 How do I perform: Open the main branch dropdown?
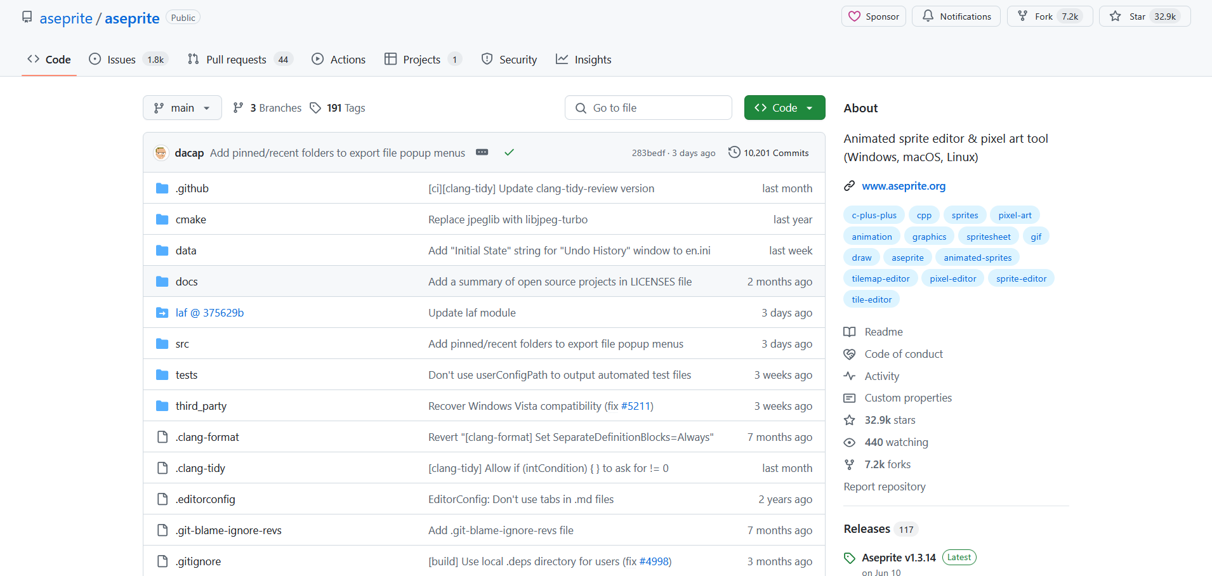pyautogui.click(x=182, y=108)
